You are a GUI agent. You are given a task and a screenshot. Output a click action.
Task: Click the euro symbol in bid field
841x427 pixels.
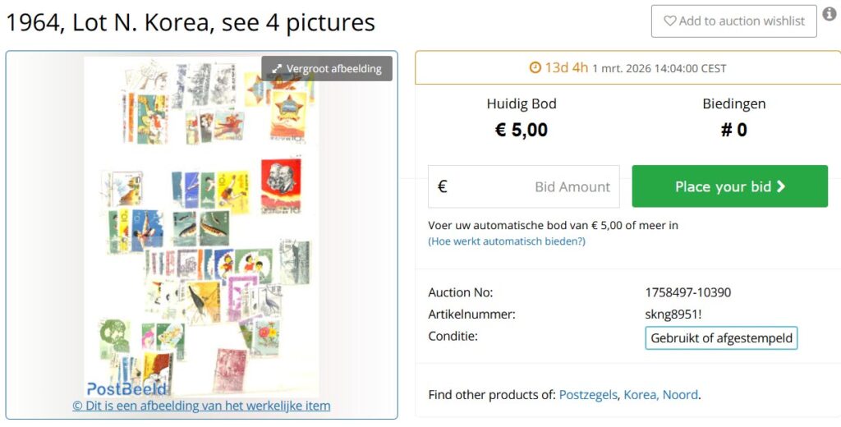point(442,186)
